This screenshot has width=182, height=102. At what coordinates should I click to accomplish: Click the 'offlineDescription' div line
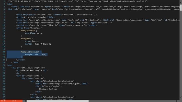click(x=28, y=68)
